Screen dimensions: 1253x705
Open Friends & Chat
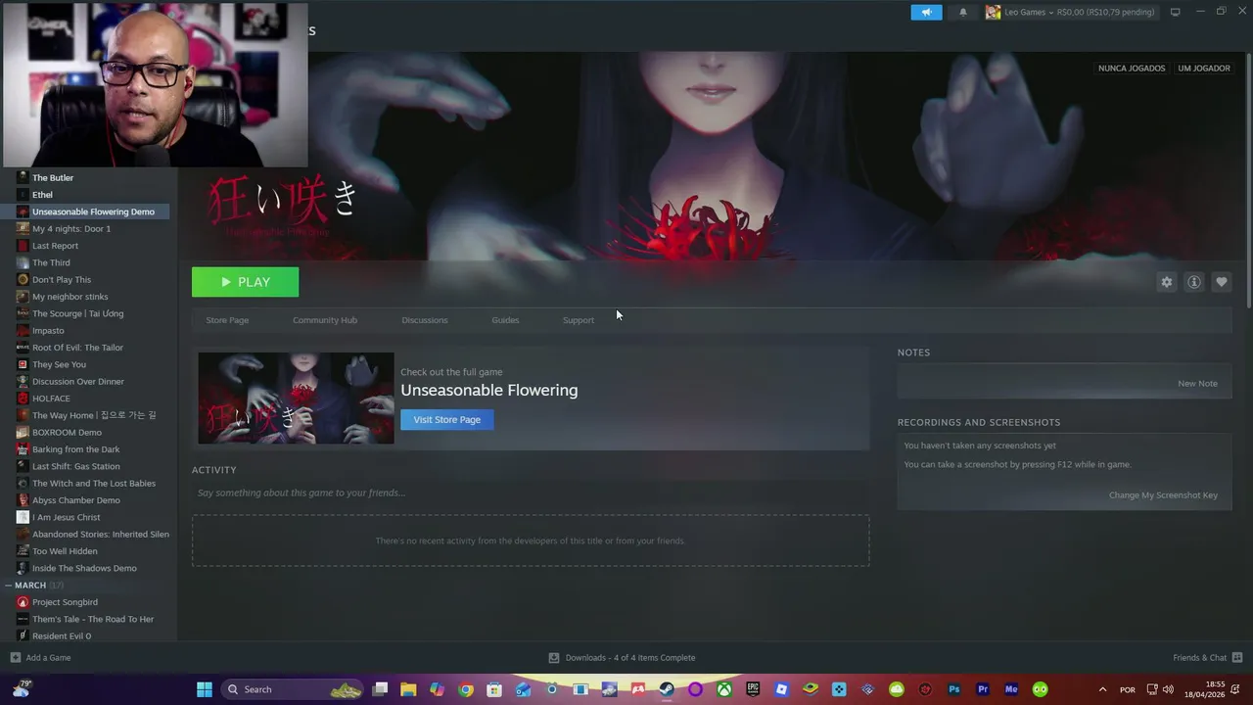click(x=1207, y=658)
